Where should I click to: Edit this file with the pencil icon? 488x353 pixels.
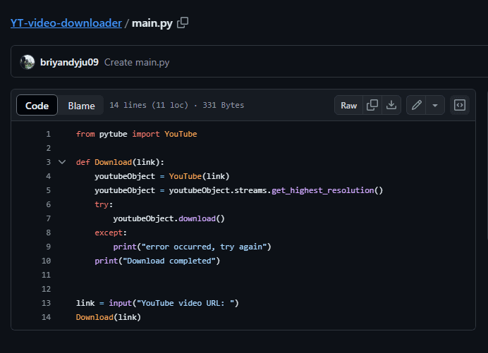click(x=417, y=105)
